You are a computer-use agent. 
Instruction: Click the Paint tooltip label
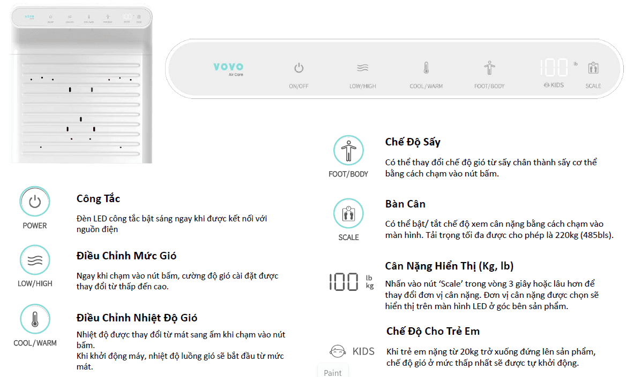pyautogui.click(x=333, y=372)
